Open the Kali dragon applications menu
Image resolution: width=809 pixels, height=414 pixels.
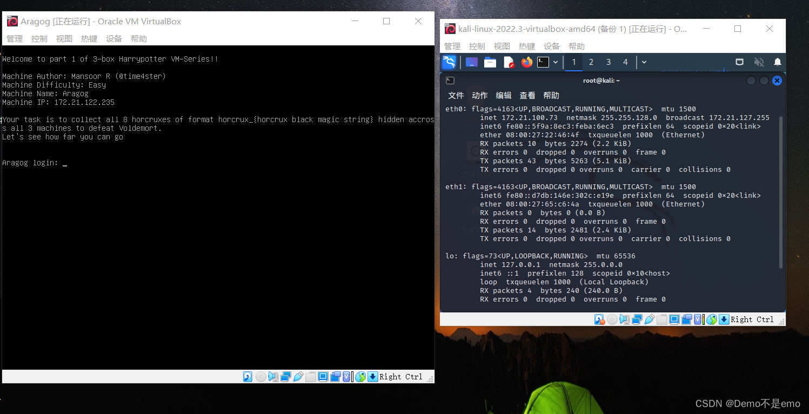tap(449, 62)
